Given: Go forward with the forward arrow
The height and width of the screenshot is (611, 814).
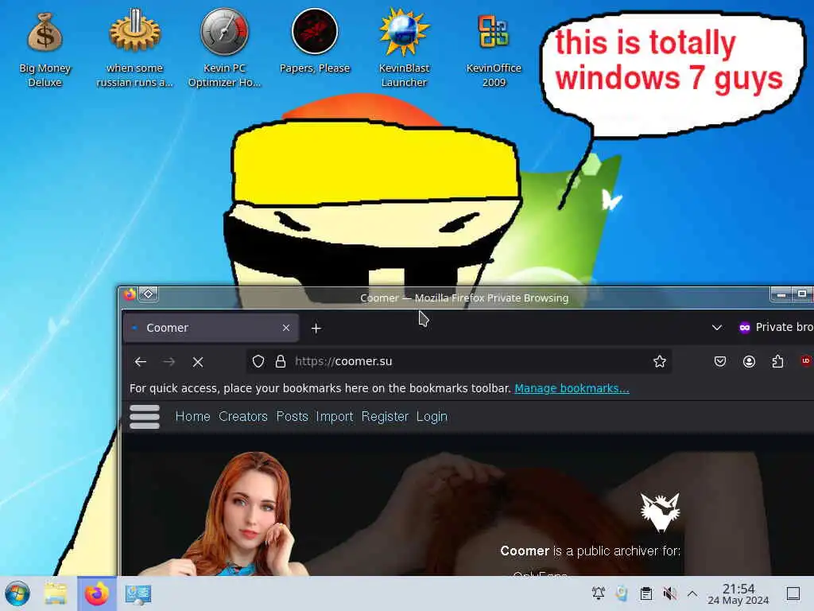Looking at the screenshot, I should click(x=169, y=362).
